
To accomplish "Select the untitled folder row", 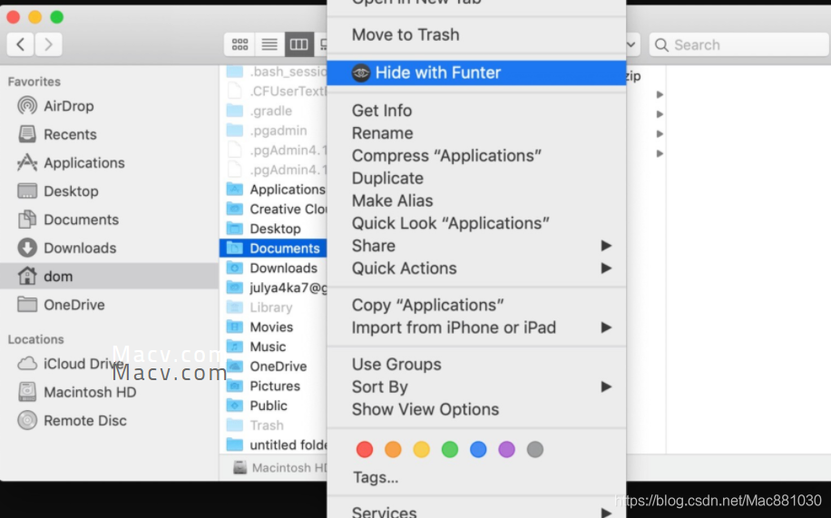I will (273, 445).
